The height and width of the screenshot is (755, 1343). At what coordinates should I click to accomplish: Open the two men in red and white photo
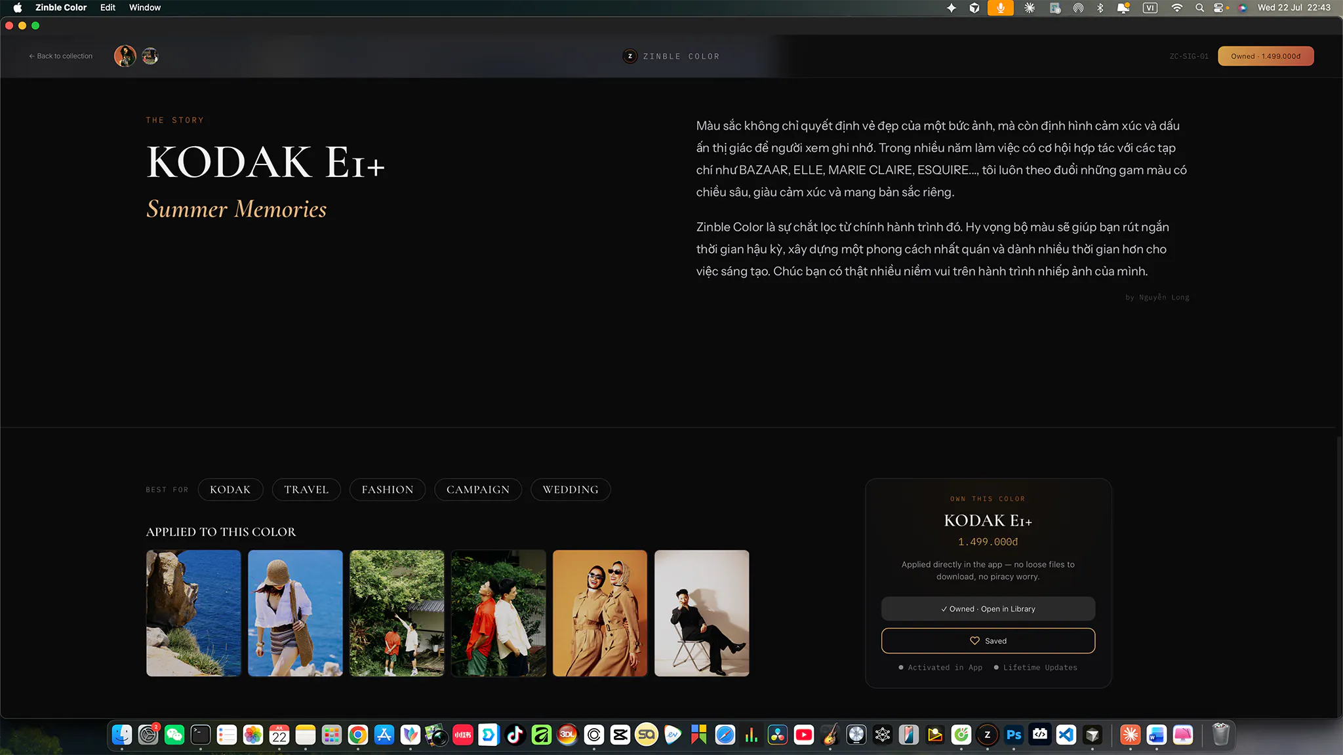point(498,613)
